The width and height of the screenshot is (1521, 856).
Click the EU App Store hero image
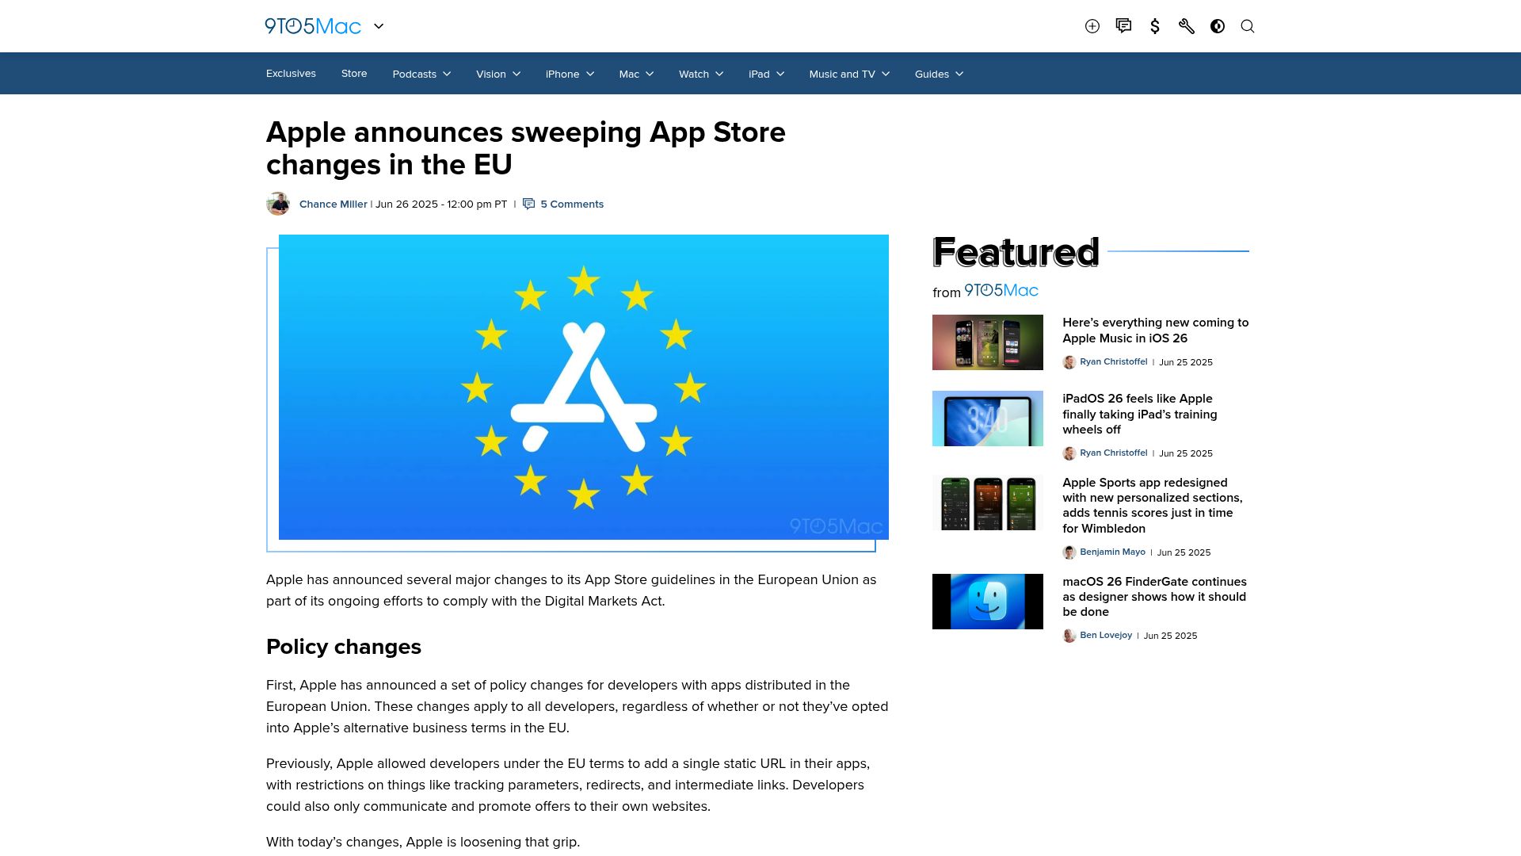(x=584, y=387)
